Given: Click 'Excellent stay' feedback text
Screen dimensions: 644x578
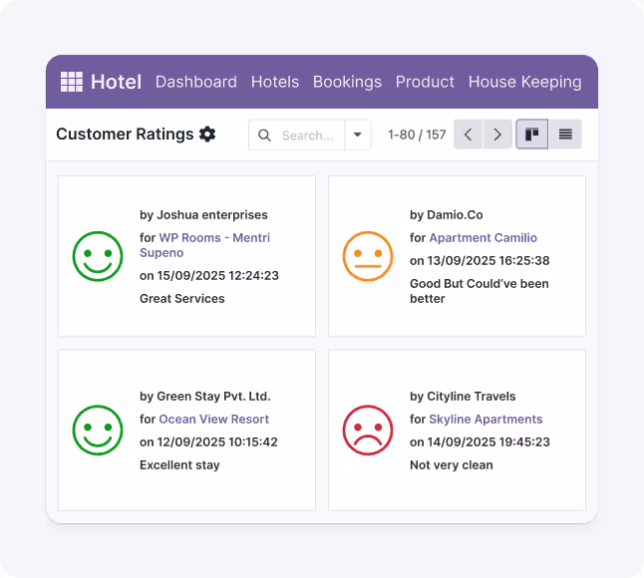Looking at the screenshot, I should tap(179, 465).
